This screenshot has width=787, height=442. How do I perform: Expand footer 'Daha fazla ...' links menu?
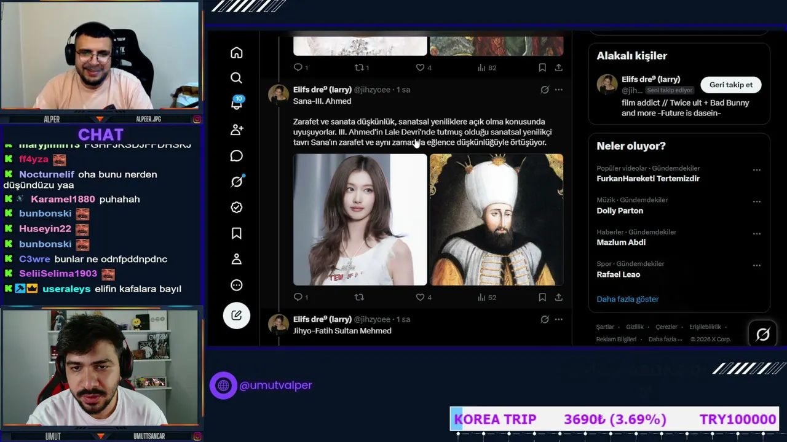[665, 339]
